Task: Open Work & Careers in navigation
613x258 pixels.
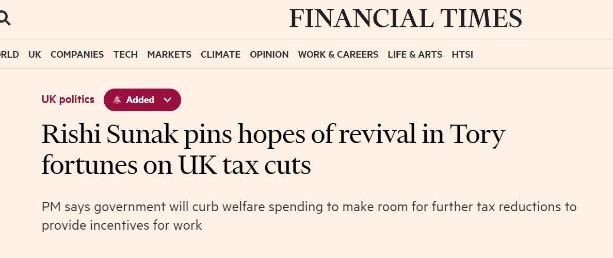Action: pos(338,54)
